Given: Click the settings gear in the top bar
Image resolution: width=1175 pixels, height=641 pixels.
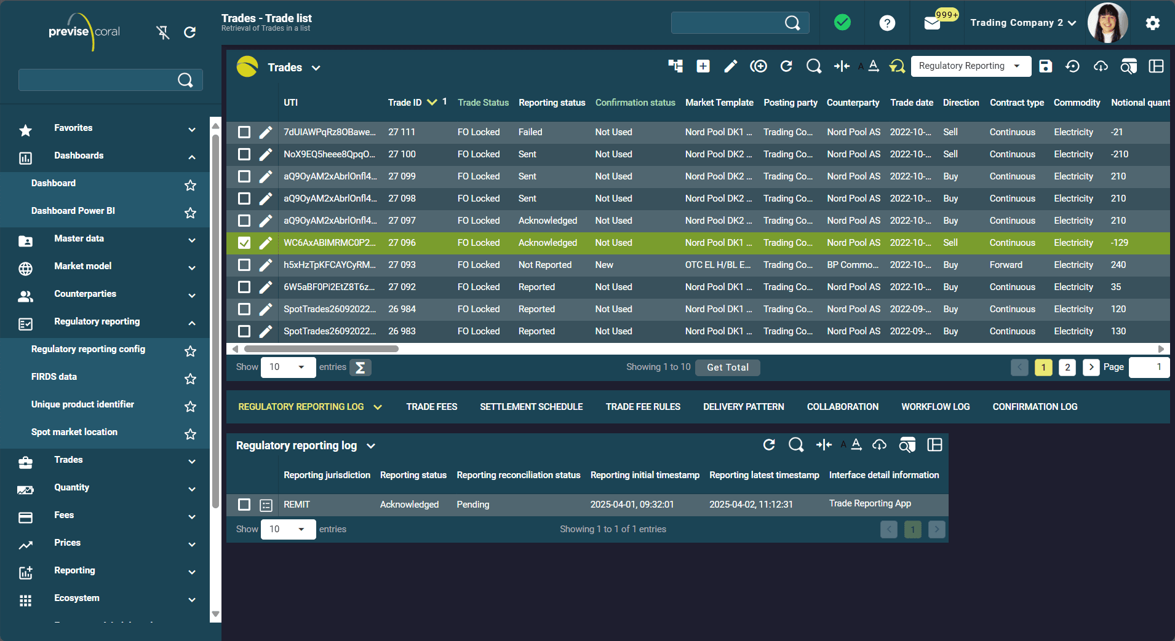Looking at the screenshot, I should (x=1152, y=23).
